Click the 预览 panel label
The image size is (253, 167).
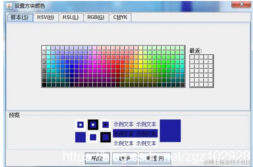pyautogui.click(x=14, y=115)
